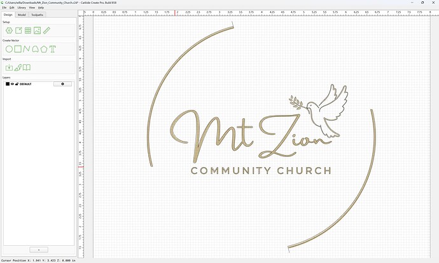Screen dimensions: 439x263
Task: Select the Polygon vector tool
Action: pyautogui.click(x=44, y=50)
